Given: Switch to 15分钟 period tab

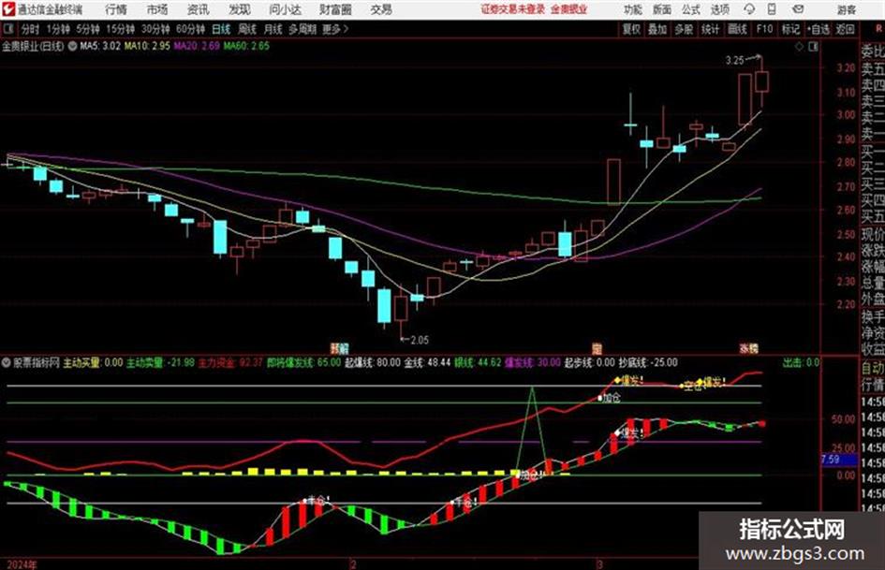Looking at the screenshot, I should [120, 29].
